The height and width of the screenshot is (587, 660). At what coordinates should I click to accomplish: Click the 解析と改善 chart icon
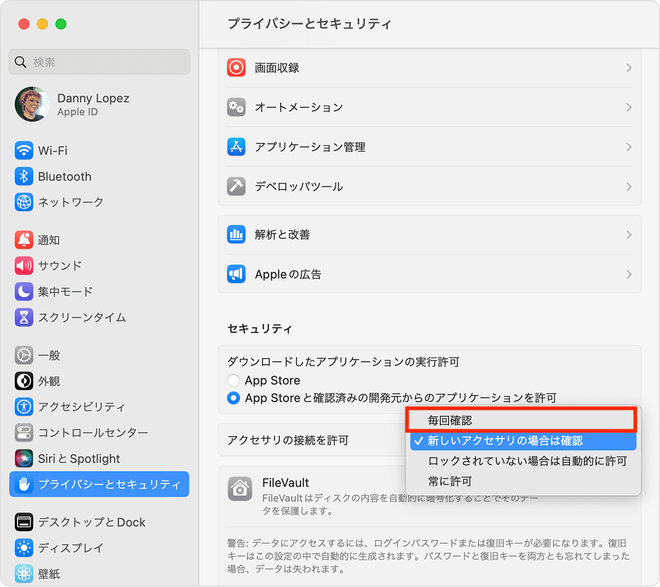pyautogui.click(x=237, y=235)
